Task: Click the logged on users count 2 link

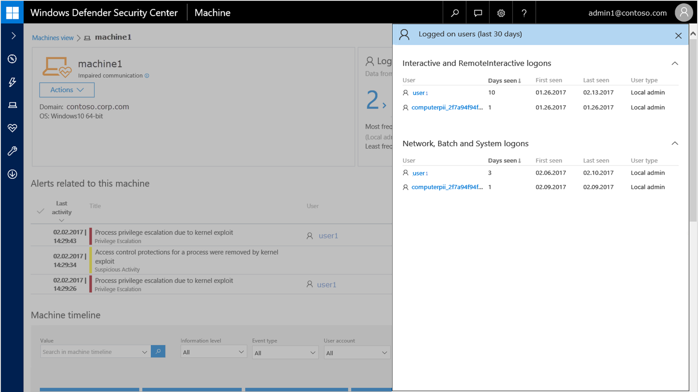Action: click(376, 100)
